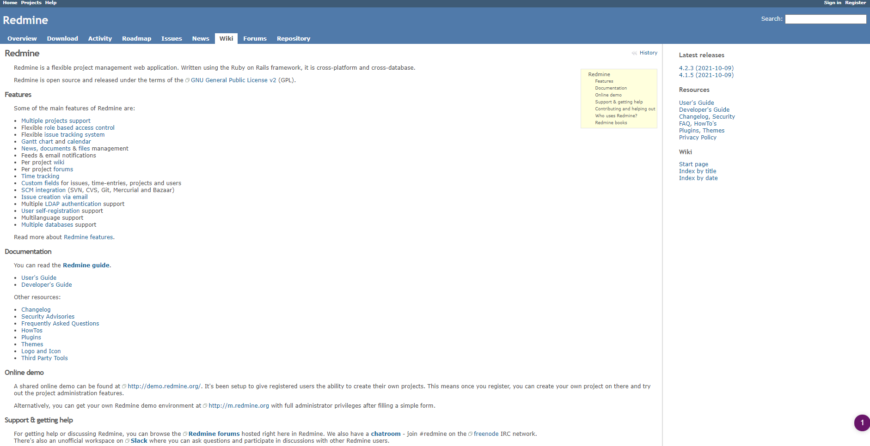Open Frequently Asked Questions link

click(60, 324)
